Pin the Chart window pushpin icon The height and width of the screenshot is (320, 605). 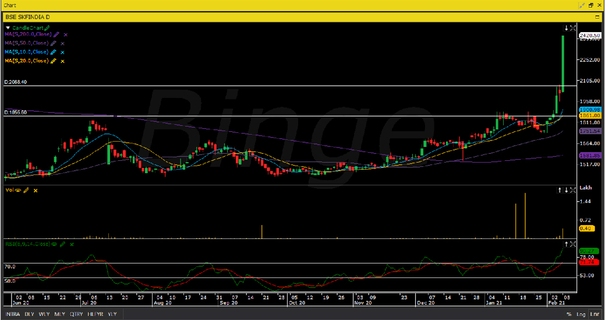[x=582, y=5]
